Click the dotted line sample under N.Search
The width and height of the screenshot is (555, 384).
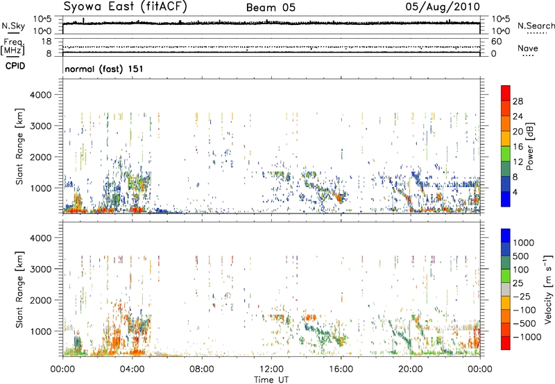point(536,33)
